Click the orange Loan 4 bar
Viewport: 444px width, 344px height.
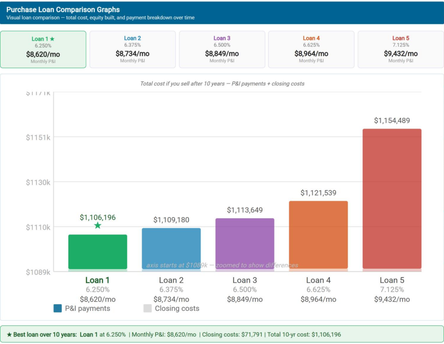[318, 235]
